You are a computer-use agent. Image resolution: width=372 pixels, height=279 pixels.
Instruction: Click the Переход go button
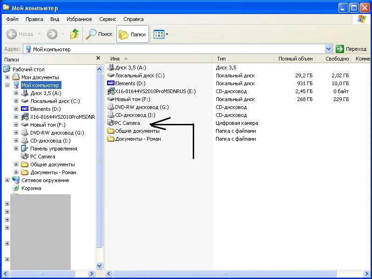click(x=351, y=49)
